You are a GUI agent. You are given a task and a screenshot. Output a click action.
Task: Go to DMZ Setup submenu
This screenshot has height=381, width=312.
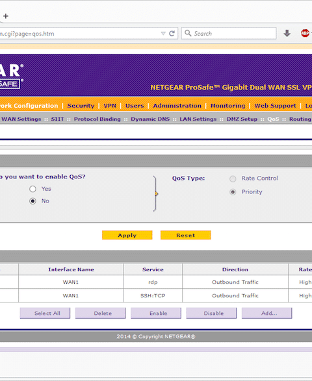coord(242,119)
